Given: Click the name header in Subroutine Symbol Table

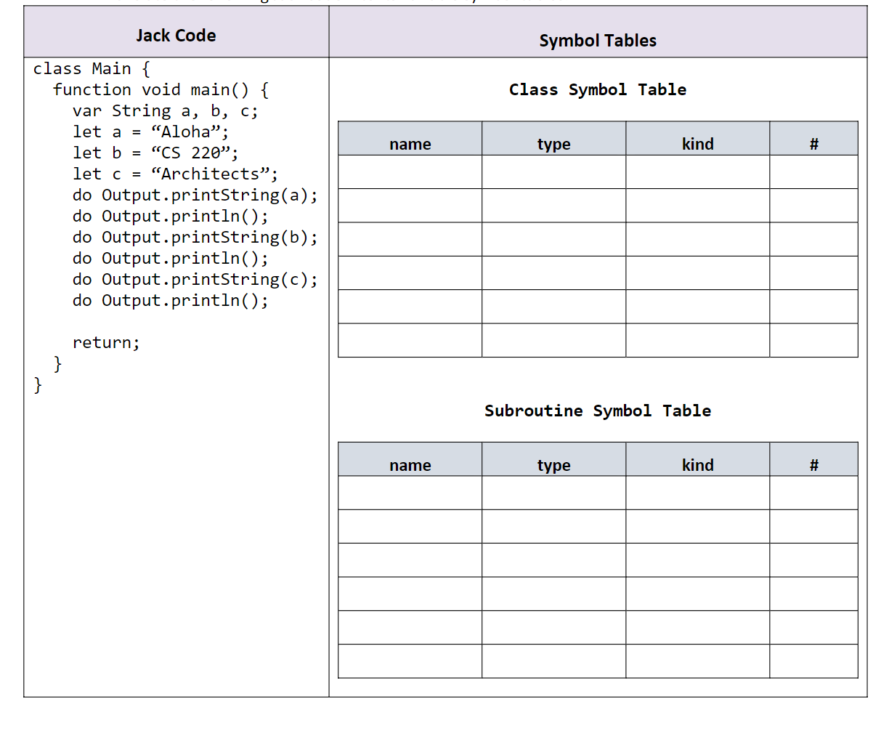Looking at the screenshot, I should (x=410, y=465).
